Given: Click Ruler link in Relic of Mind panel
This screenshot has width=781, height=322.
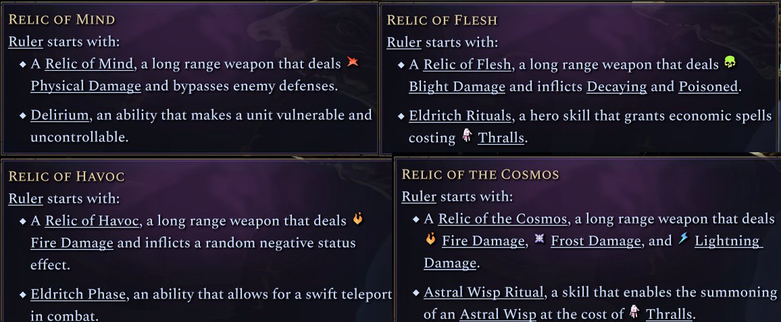Looking at the screenshot, I should (x=25, y=42).
